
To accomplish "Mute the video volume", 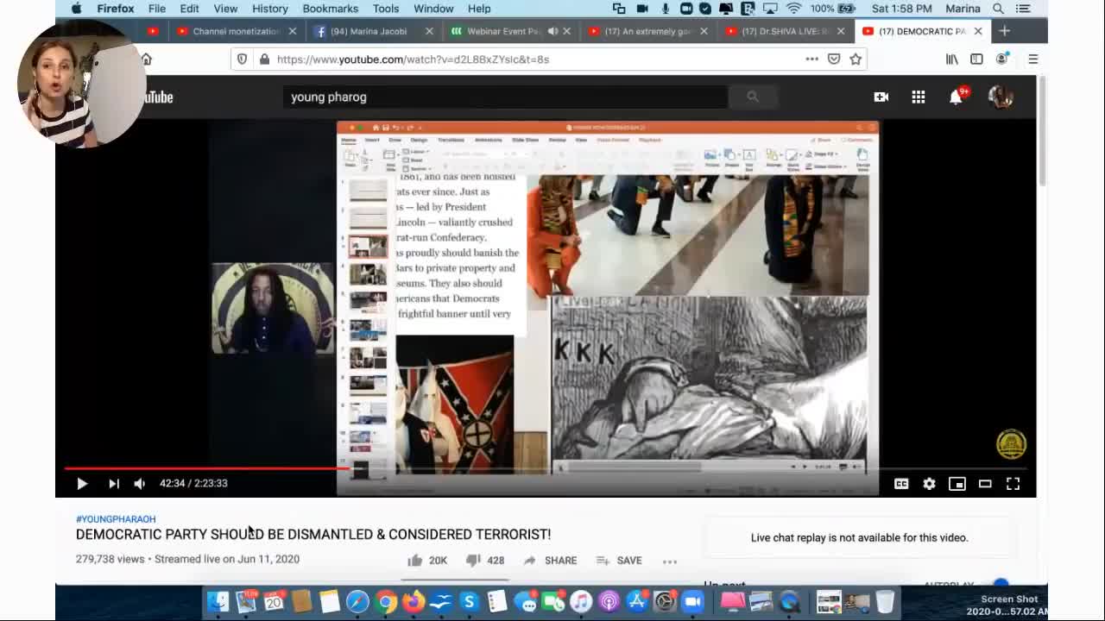I will tap(140, 484).
